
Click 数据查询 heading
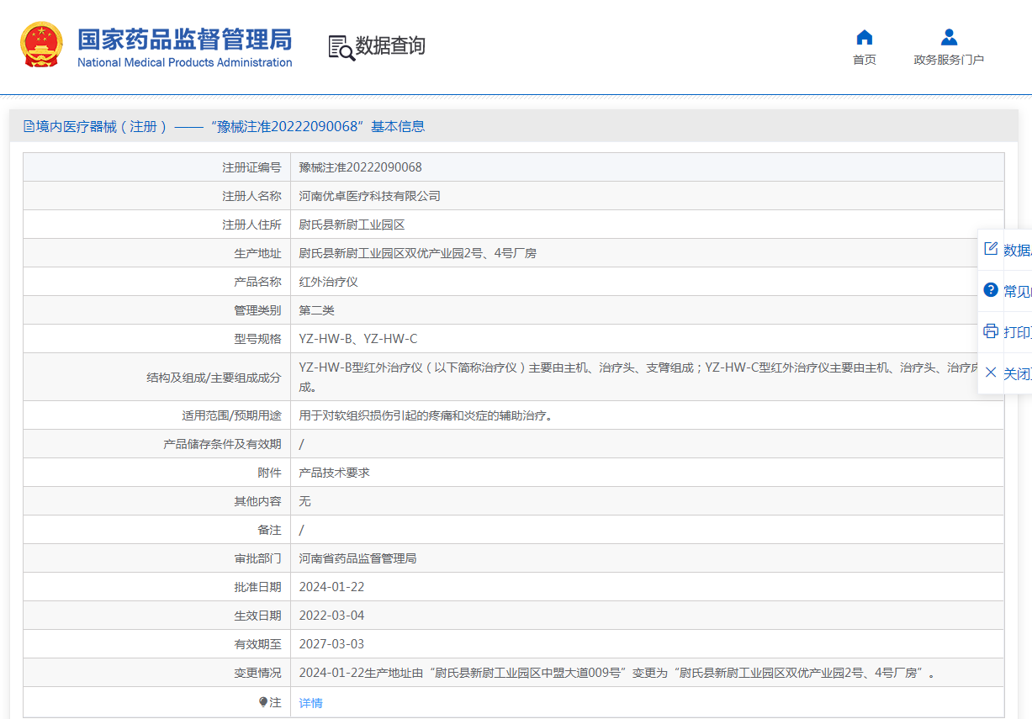[390, 46]
